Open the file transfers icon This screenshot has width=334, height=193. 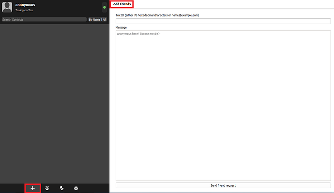click(x=61, y=188)
